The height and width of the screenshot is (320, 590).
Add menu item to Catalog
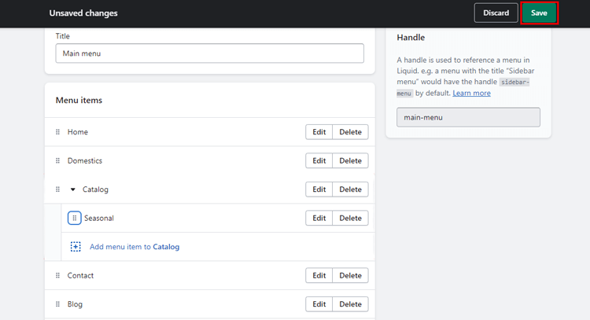pyautogui.click(x=135, y=247)
